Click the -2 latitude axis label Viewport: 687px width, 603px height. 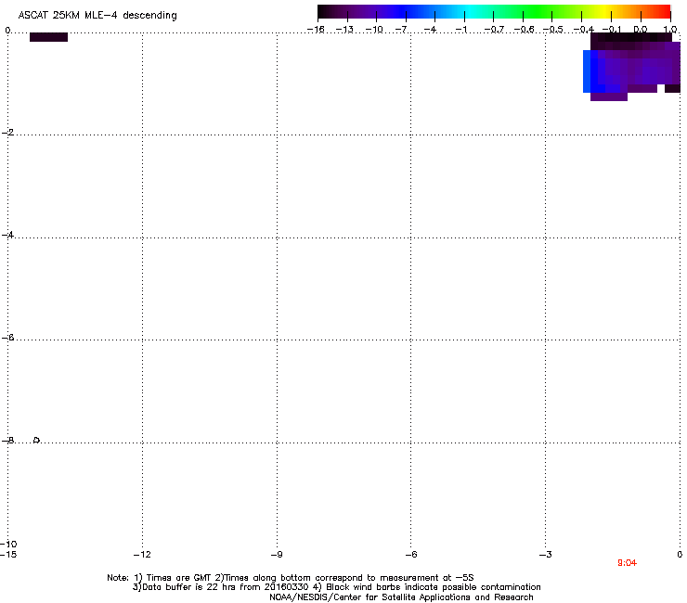coord(7,133)
